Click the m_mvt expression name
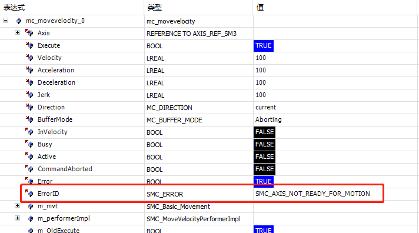 coord(48,206)
